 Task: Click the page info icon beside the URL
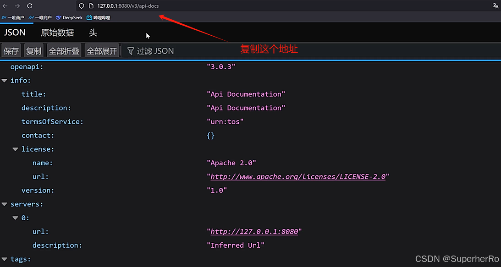point(91,6)
